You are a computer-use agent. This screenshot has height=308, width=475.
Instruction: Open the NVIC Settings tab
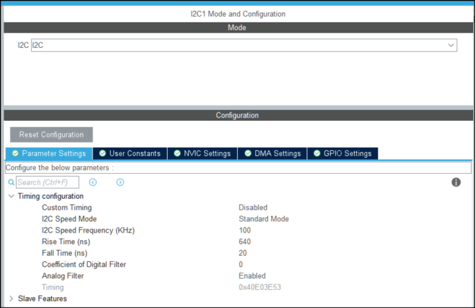click(x=203, y=153)
